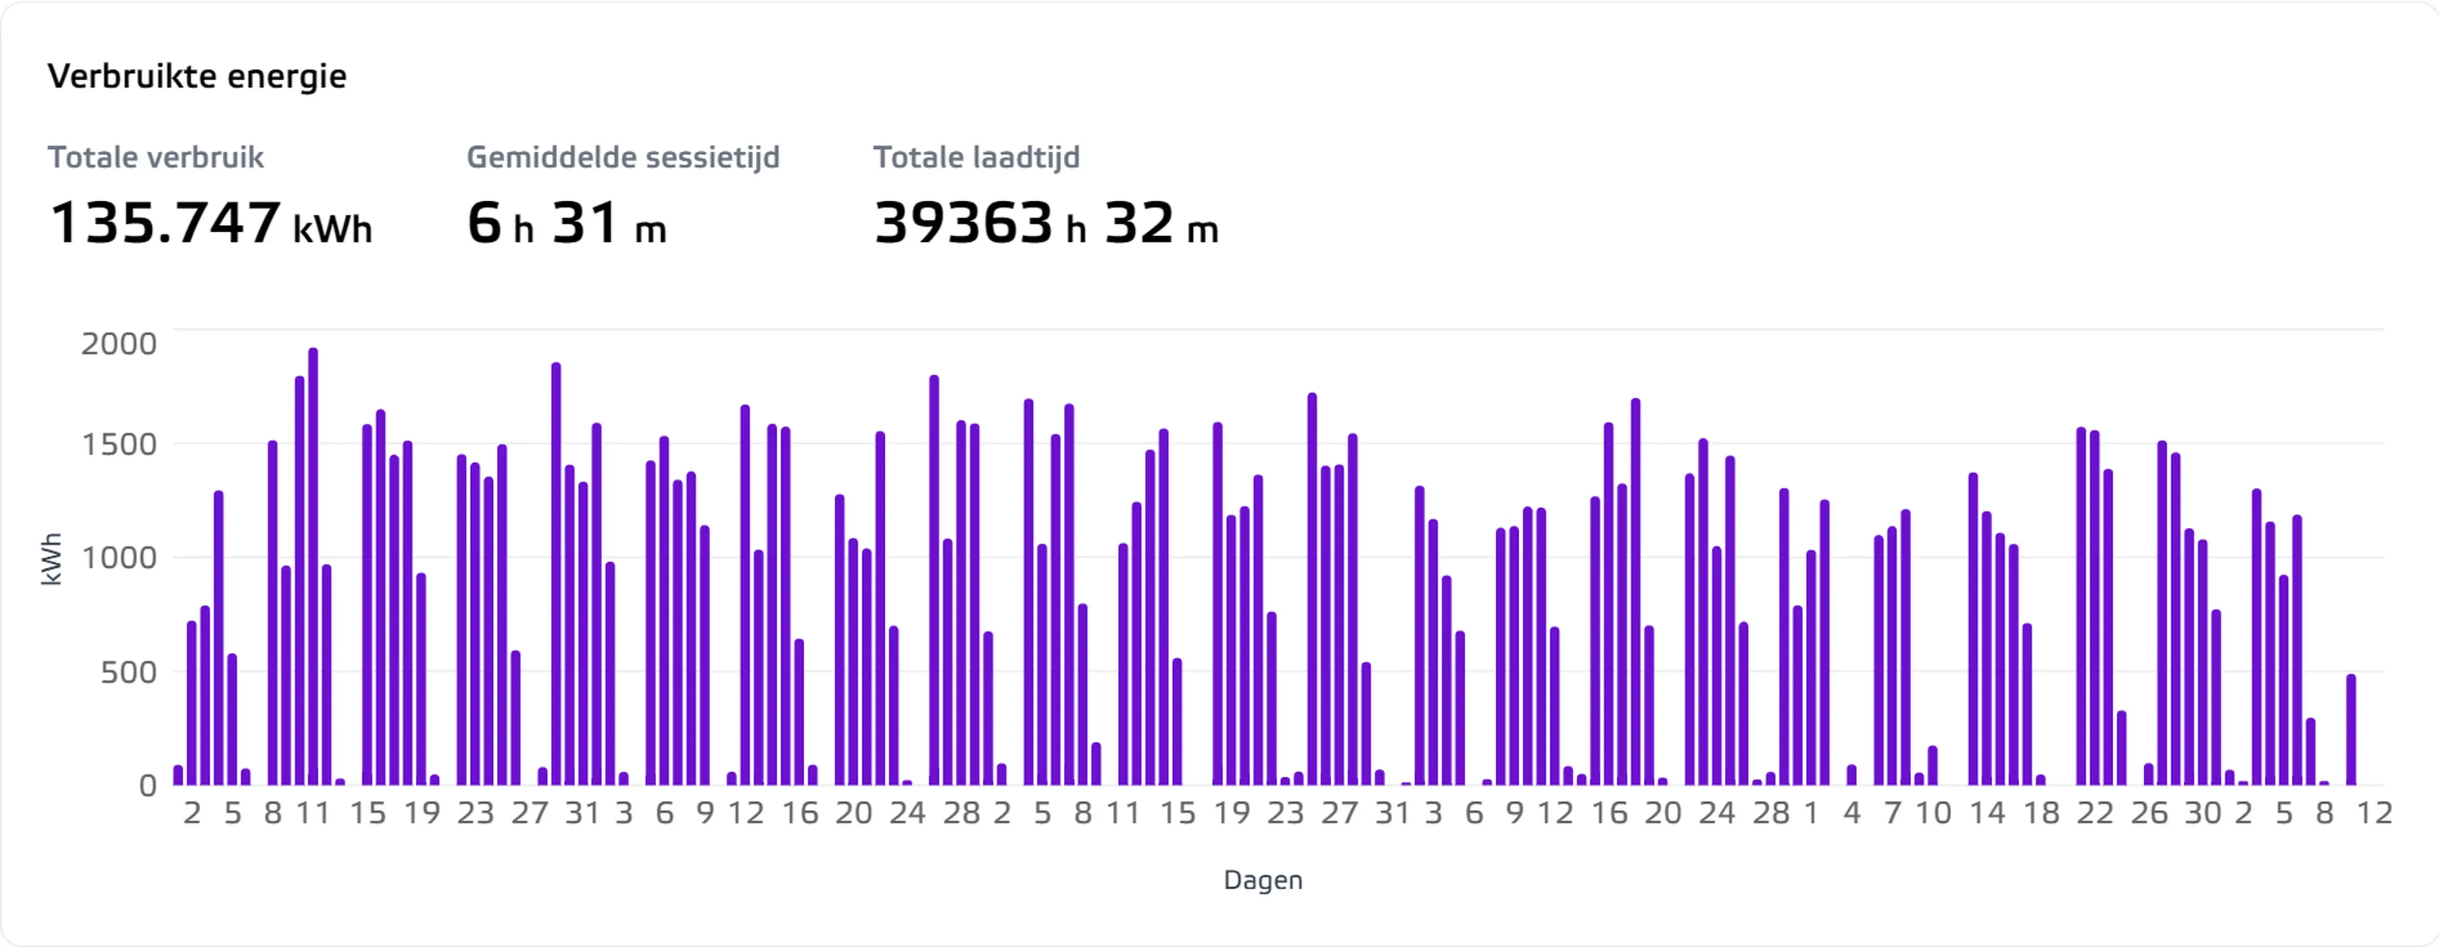
Task: Click day 26 on the x-axis
Action: click(2149, 814)
